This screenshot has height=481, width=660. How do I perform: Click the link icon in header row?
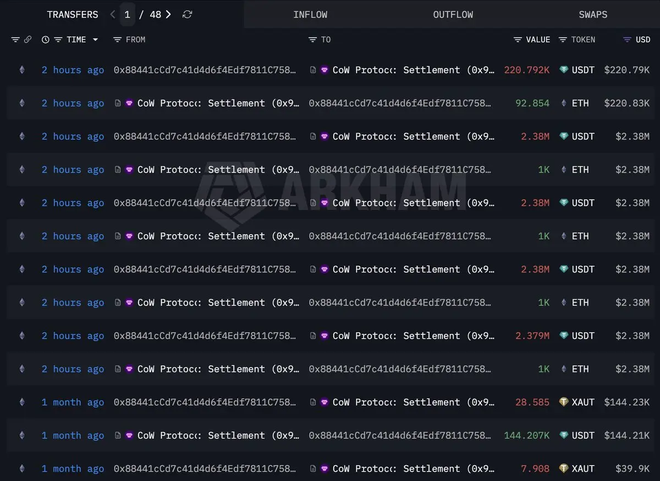(28, 40)
